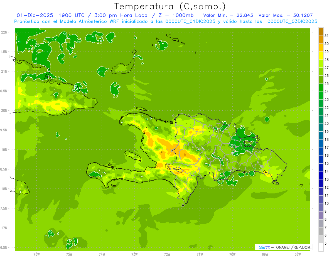Screen dimensions: 334x258
Task: Click the '18N' latitude label
Action: coord(5,189)
